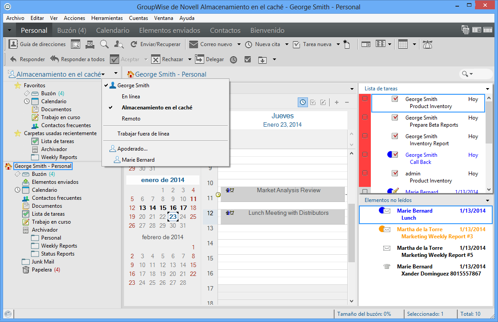Toggle appointments clock icon in calendar header

pyautogui.click(x=303, y=102)
